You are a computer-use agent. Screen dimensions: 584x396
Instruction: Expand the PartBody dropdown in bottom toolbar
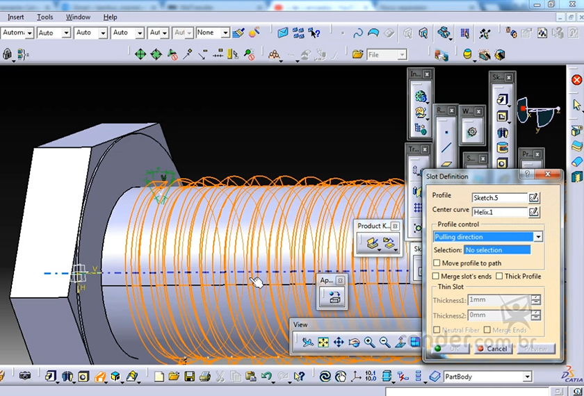point(527,377)
